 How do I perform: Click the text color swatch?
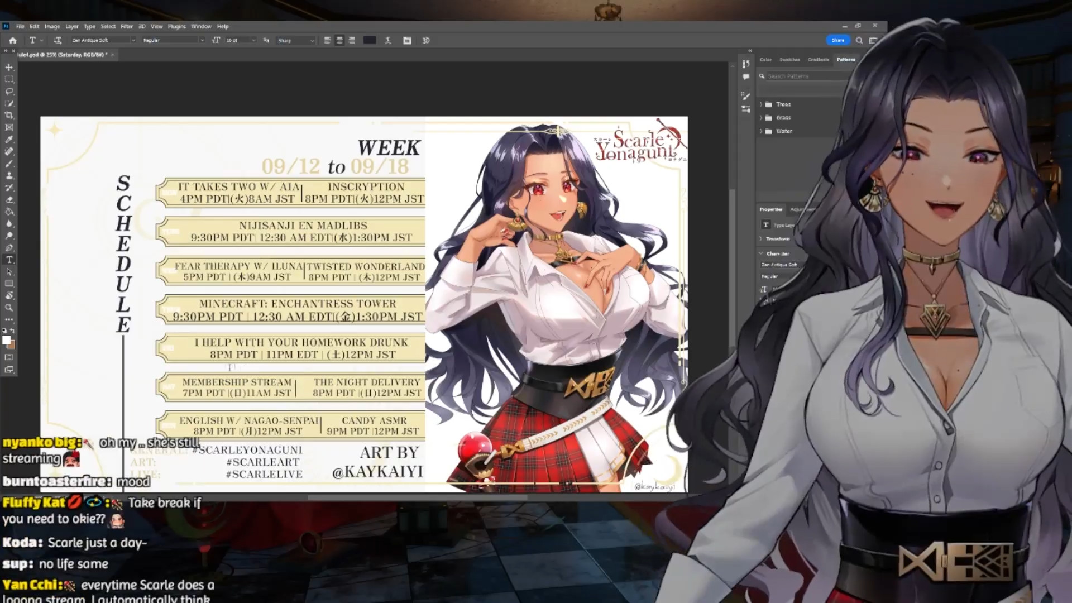pyautogui.click(x=370, y=40)
